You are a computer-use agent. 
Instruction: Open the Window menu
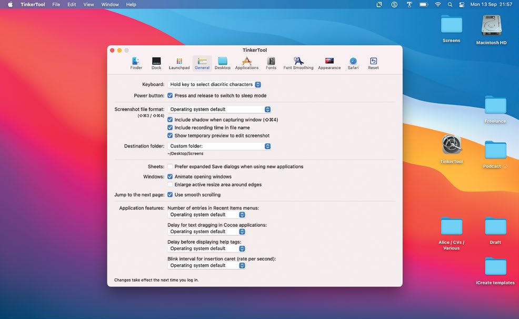[110, 4]
